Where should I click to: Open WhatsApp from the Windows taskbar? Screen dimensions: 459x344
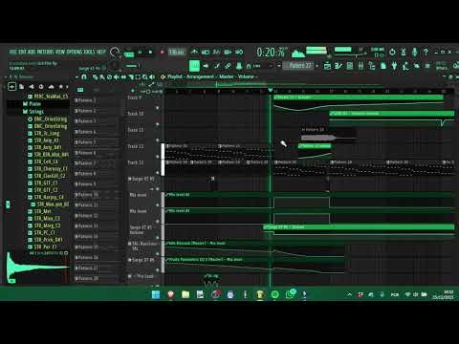coord(290,293)
